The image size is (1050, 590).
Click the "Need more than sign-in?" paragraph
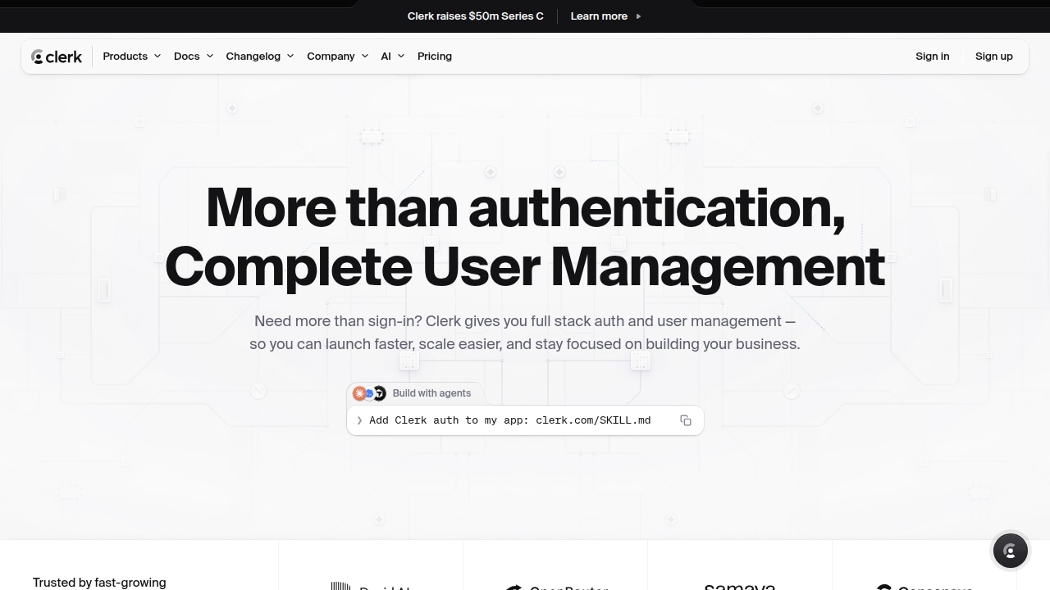(x=525, y=333)
